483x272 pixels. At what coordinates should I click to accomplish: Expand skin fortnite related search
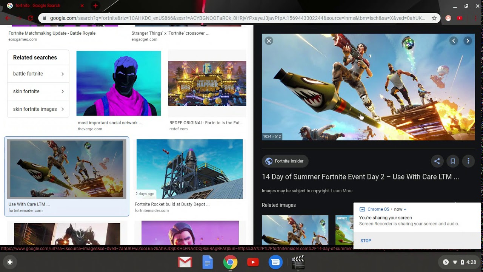click(x=38, y=91)
